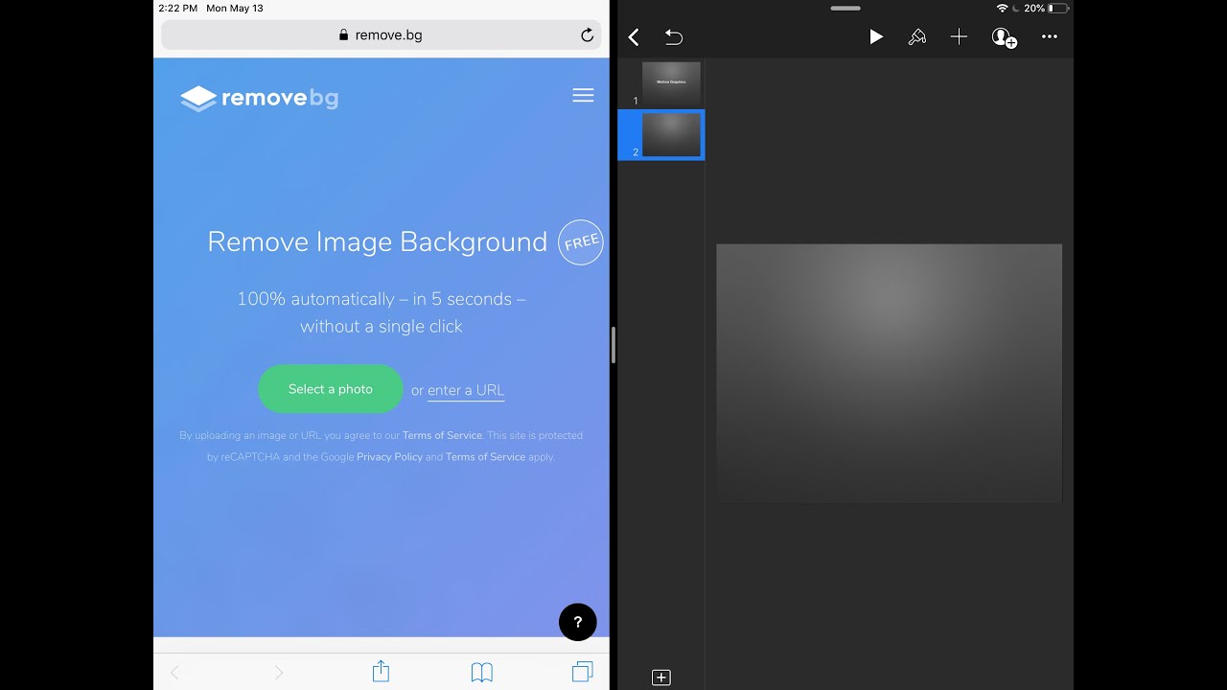The width and height of the screenshot is (1227, 690).
Task: Tap the split view divider handle
Action: (x=613, y=345)
